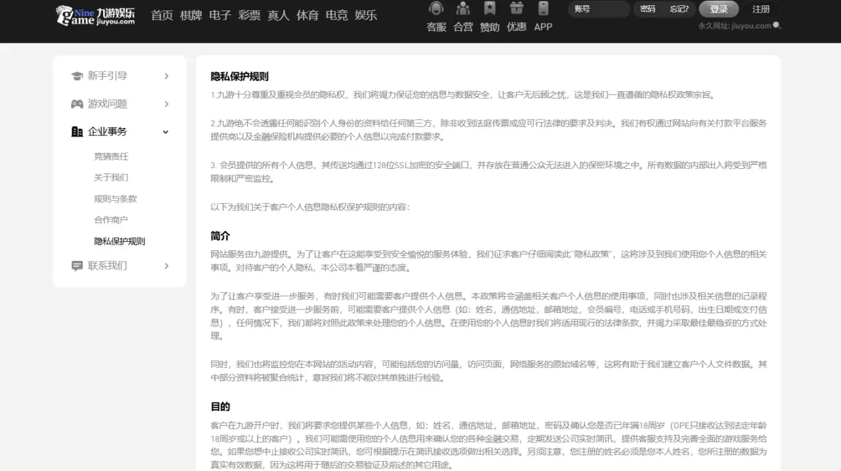Expand the 游戏问题 chevron
This screenshot has width=841, height=471.
166,104
